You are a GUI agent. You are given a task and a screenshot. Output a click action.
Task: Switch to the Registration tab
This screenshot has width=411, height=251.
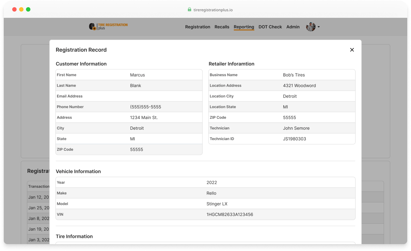click(x=198, y=27)
